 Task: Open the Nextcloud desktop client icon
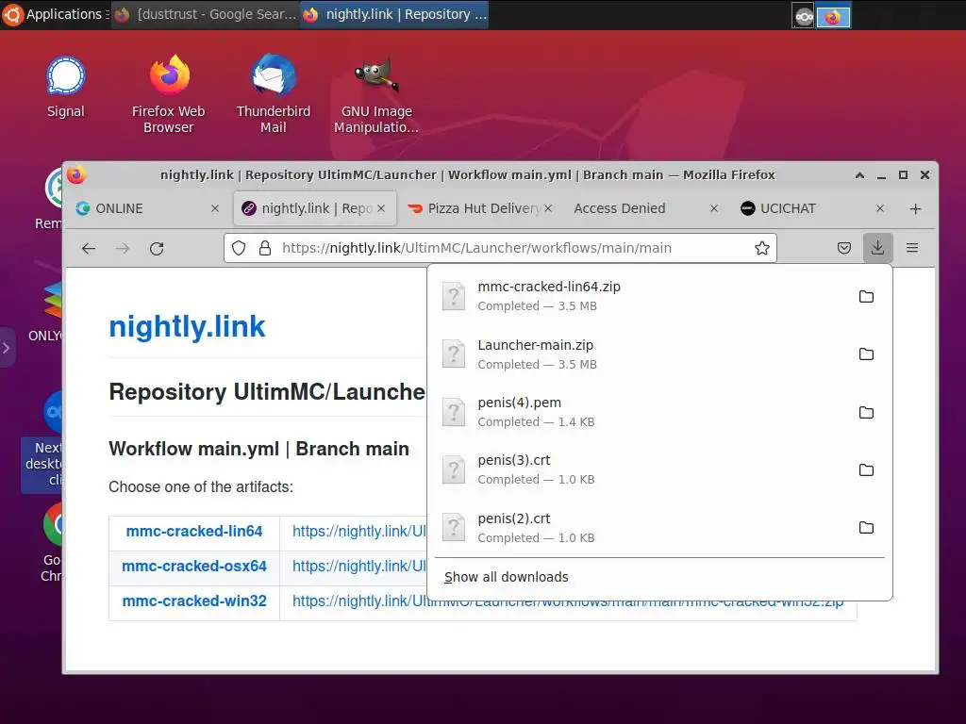click(x=42, y=441)
